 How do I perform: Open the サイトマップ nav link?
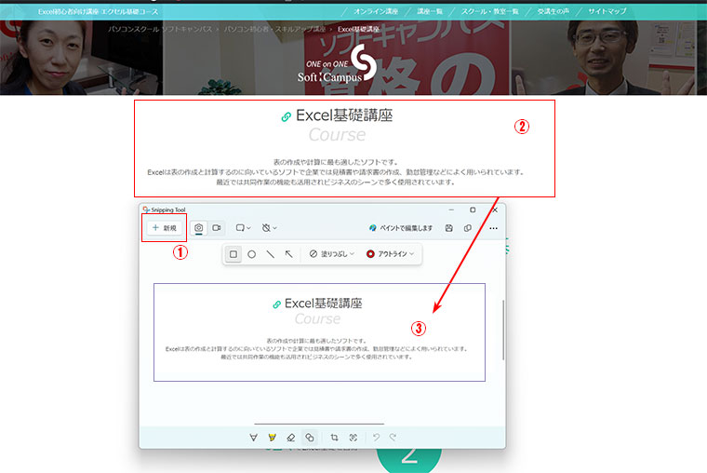click(607, 11)
